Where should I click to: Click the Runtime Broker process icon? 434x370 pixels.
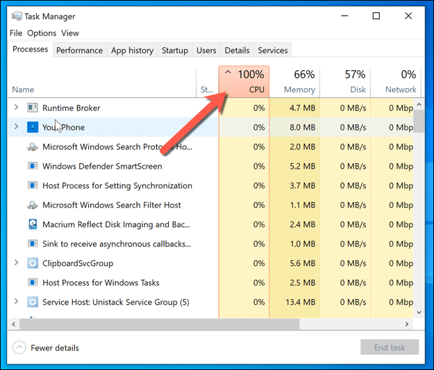click(33, 108)
